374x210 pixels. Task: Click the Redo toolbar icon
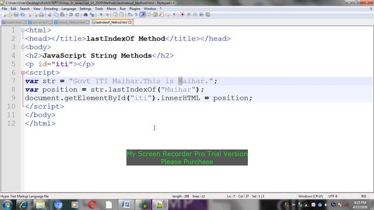(x=77, y=15)
